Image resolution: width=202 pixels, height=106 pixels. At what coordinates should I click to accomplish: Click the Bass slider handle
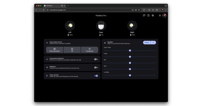coord(130,69)
